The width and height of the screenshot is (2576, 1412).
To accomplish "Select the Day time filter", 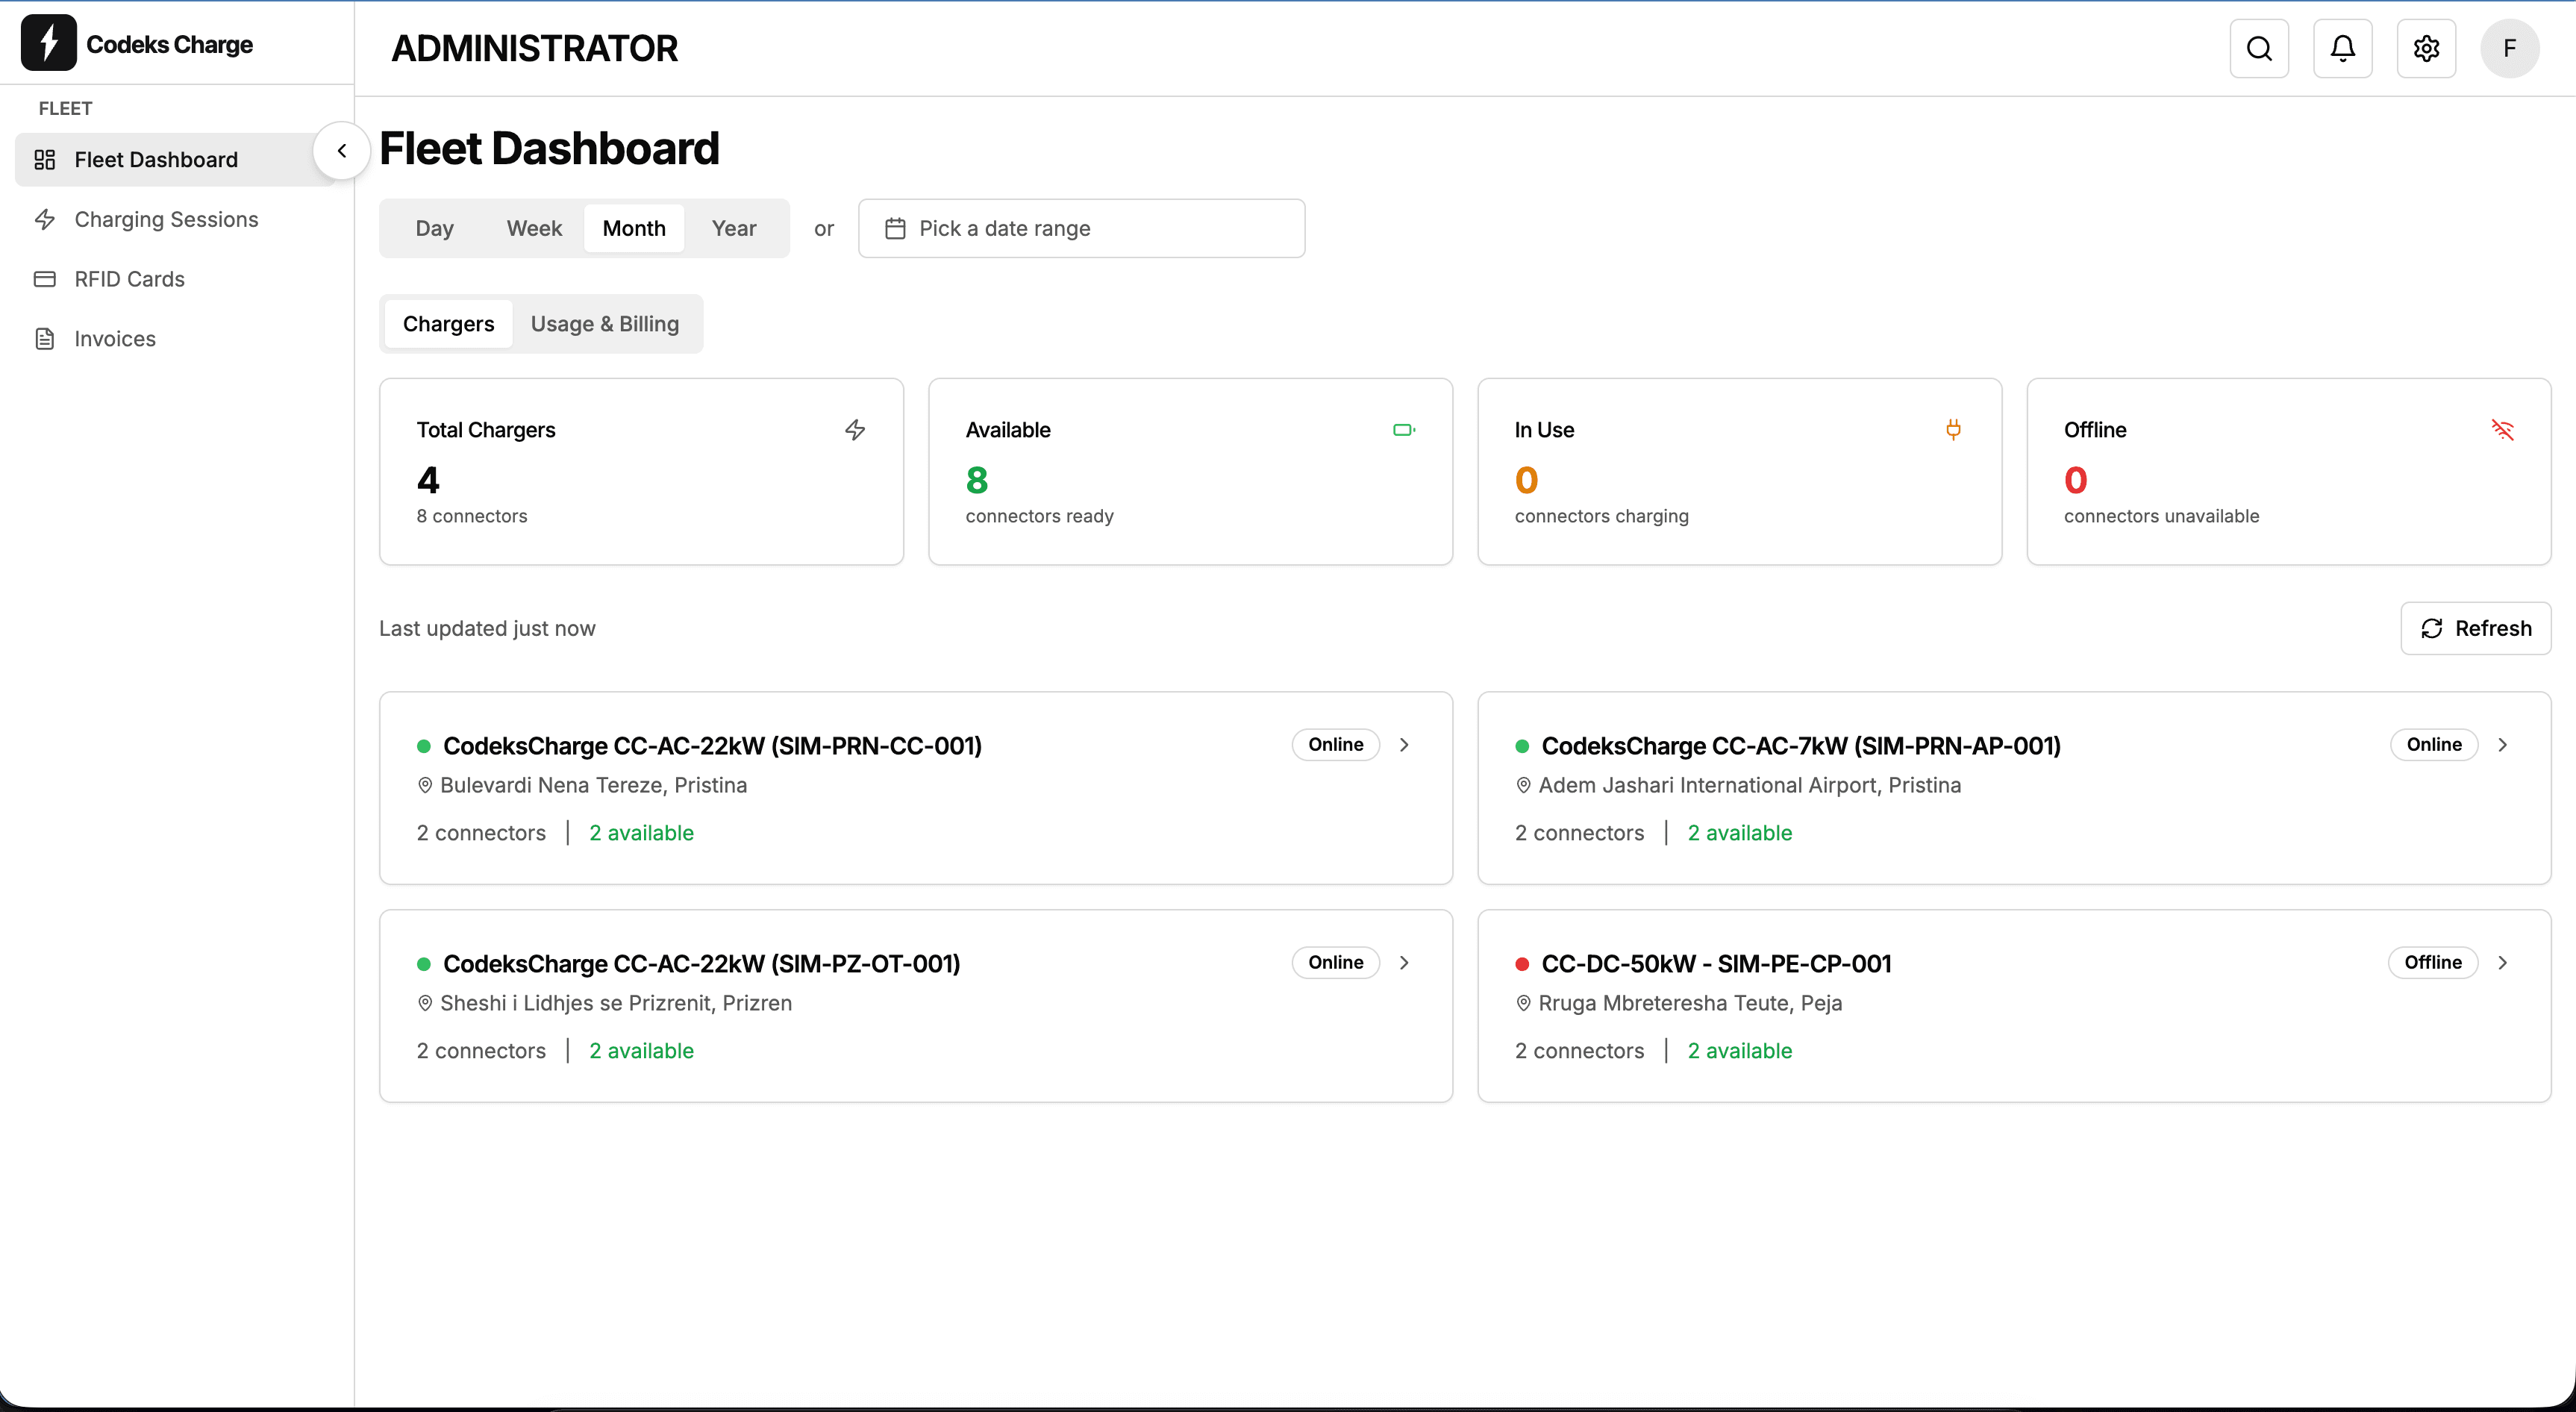I will click(434, 228).
